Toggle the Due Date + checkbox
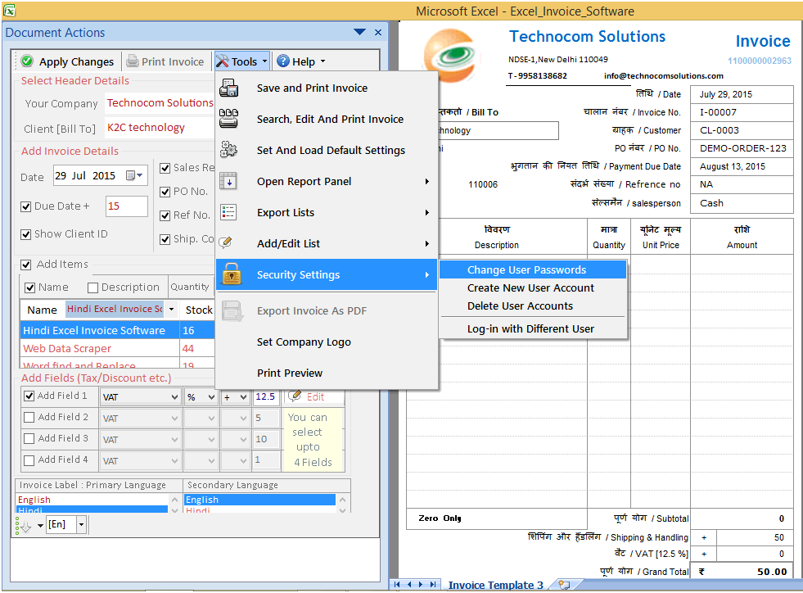 (x=25, y=206)
